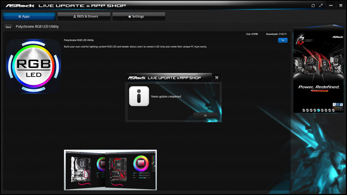
Task: Minimize the Live Update & App Shop window
Action: [x=331, y=5]
